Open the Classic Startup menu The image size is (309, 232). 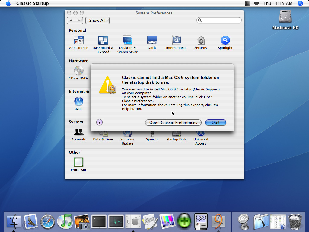(33, 3)
